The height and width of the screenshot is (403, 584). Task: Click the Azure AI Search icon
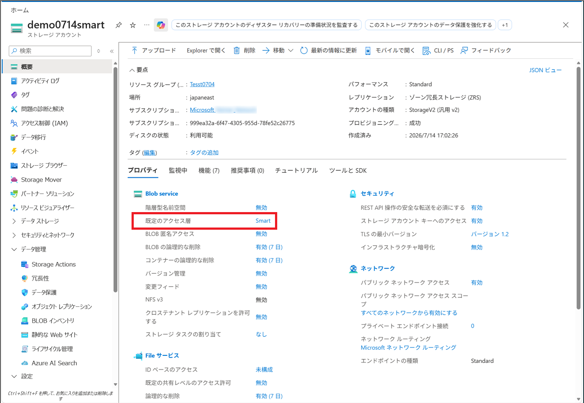tap(25, 363)
